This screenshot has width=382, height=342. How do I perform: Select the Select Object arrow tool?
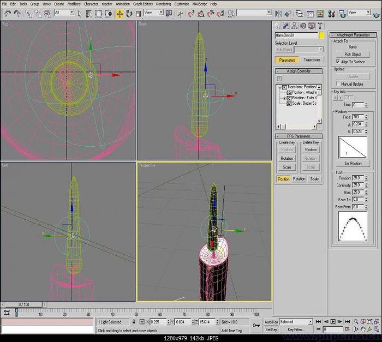[80, 14]
